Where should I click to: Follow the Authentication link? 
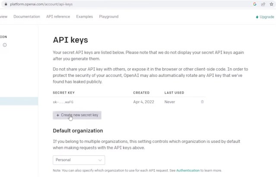pyautogui.click(x=188, y=171)
